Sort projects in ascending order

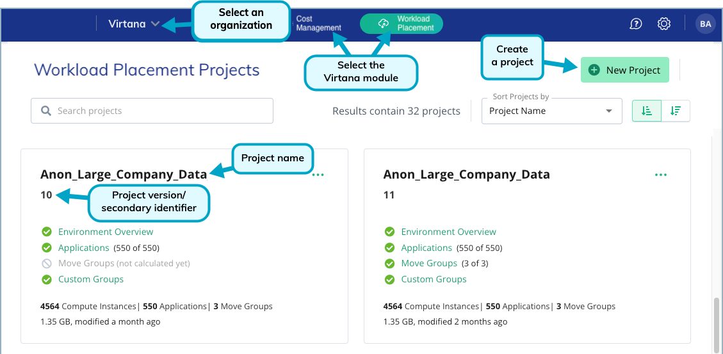point(646,111)
